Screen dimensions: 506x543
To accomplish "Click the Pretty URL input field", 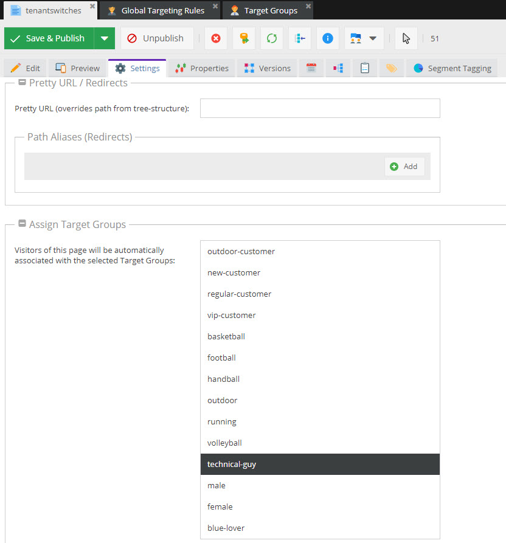I will tap(320, 108).
